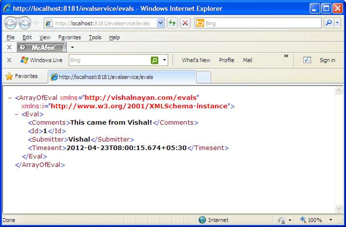This screenshot has width=346, height=227.
Task: Click the Internet Explorer title bar icon
Action: pos(7,8)
